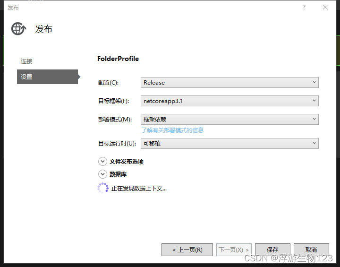
Task: Click the publish globe icon
Action: tap(18, 29)
